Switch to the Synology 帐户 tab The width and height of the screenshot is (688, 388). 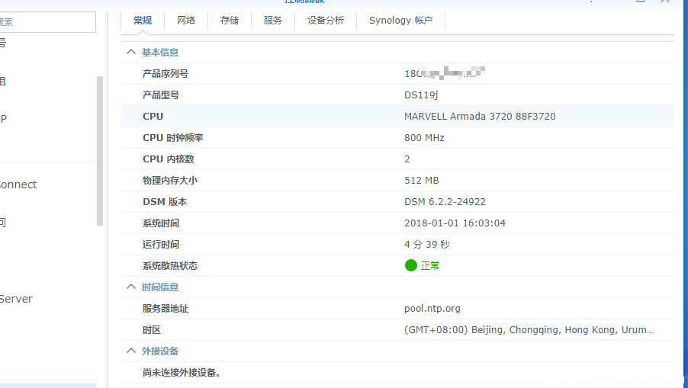point(400,21)
